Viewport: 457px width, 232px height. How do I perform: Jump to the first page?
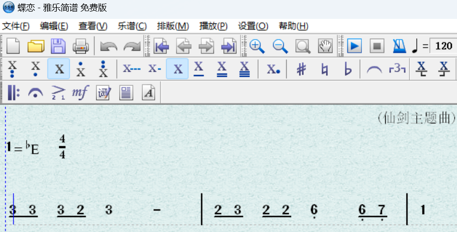161,46
